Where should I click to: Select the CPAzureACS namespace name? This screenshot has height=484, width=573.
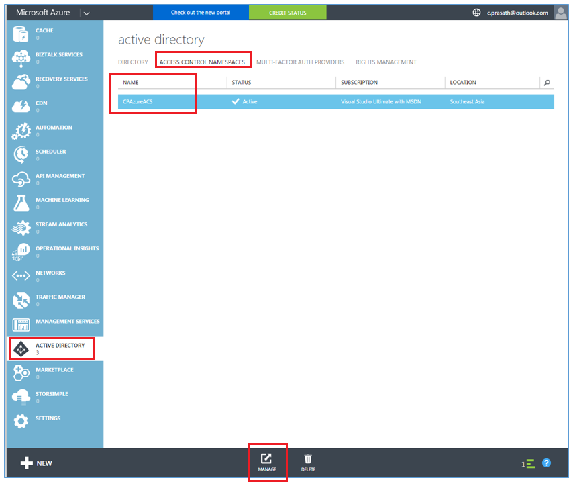(x=138, y=101)
